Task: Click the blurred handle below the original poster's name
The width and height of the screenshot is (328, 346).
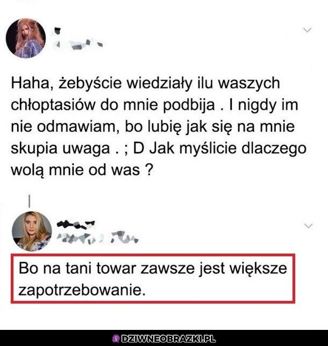Action: point(79,45)
